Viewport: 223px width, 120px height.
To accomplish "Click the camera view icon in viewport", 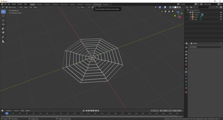I will click(166, 12).
